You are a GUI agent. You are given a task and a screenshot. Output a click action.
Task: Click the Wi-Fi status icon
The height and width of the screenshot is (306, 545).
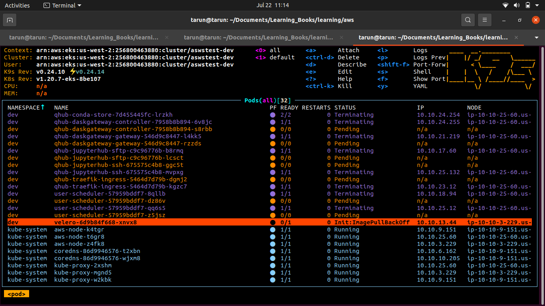506,6
